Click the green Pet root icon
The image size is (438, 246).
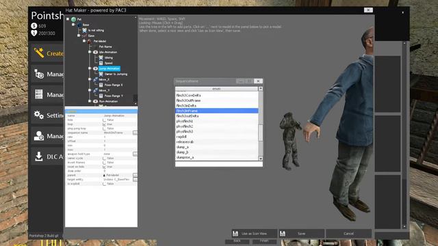[73, 19]
